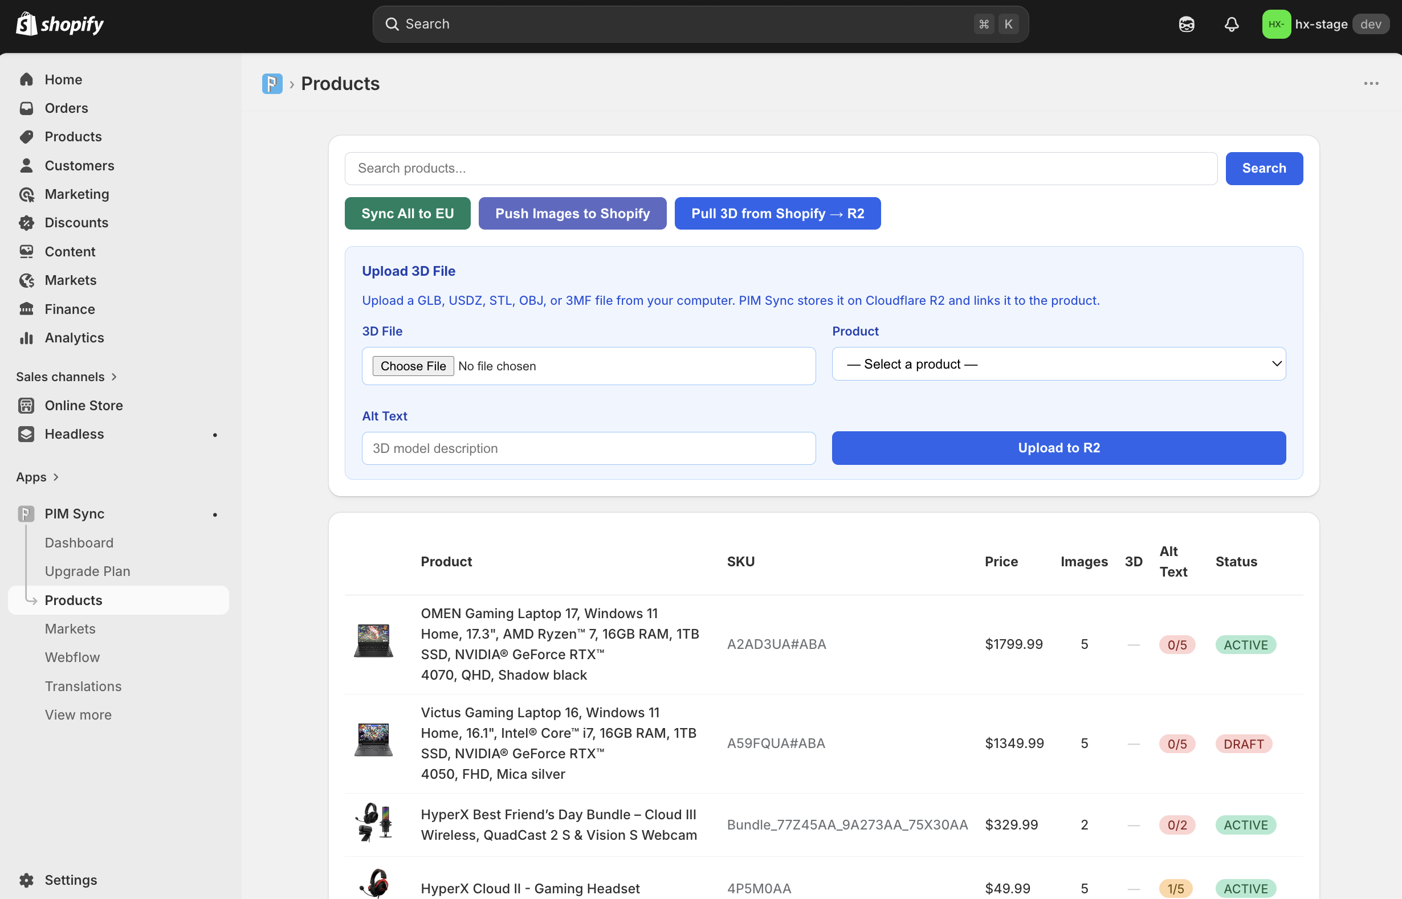Open Webflow under PIM Sync
This screenshot has height=899, width=1402.
point(72,657)
